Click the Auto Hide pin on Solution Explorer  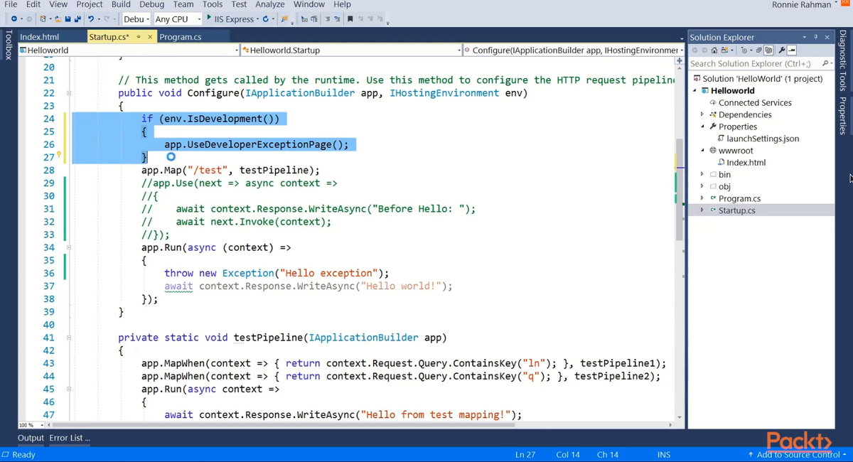point(815,37)
